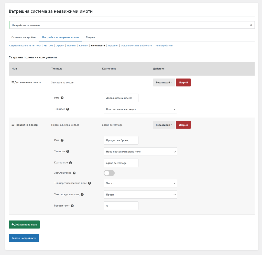262x255 pixels.
Task: Open Ново заглавие на секция dropdown
Action: pos(140,109)
